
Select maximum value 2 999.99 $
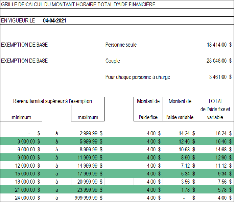(x=91, y=133)
